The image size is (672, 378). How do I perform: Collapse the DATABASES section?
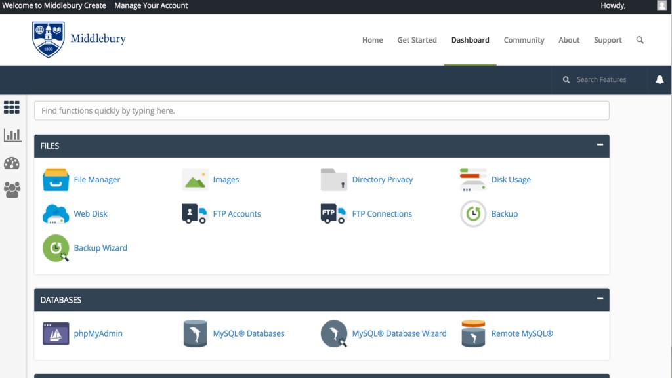(599, 299)
